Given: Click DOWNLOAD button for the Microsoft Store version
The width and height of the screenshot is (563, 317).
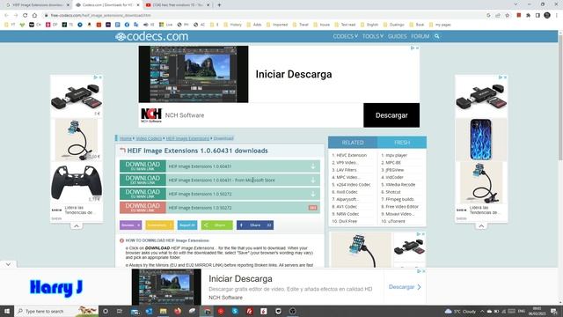Looking at the screenshot, I should tap(143, 180).
